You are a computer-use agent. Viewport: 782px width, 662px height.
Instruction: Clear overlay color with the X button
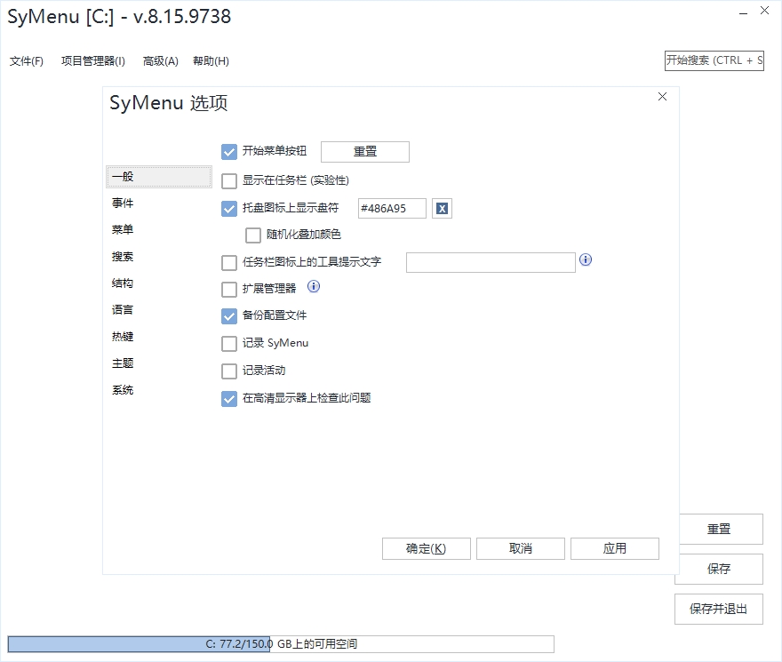point(442,209)
